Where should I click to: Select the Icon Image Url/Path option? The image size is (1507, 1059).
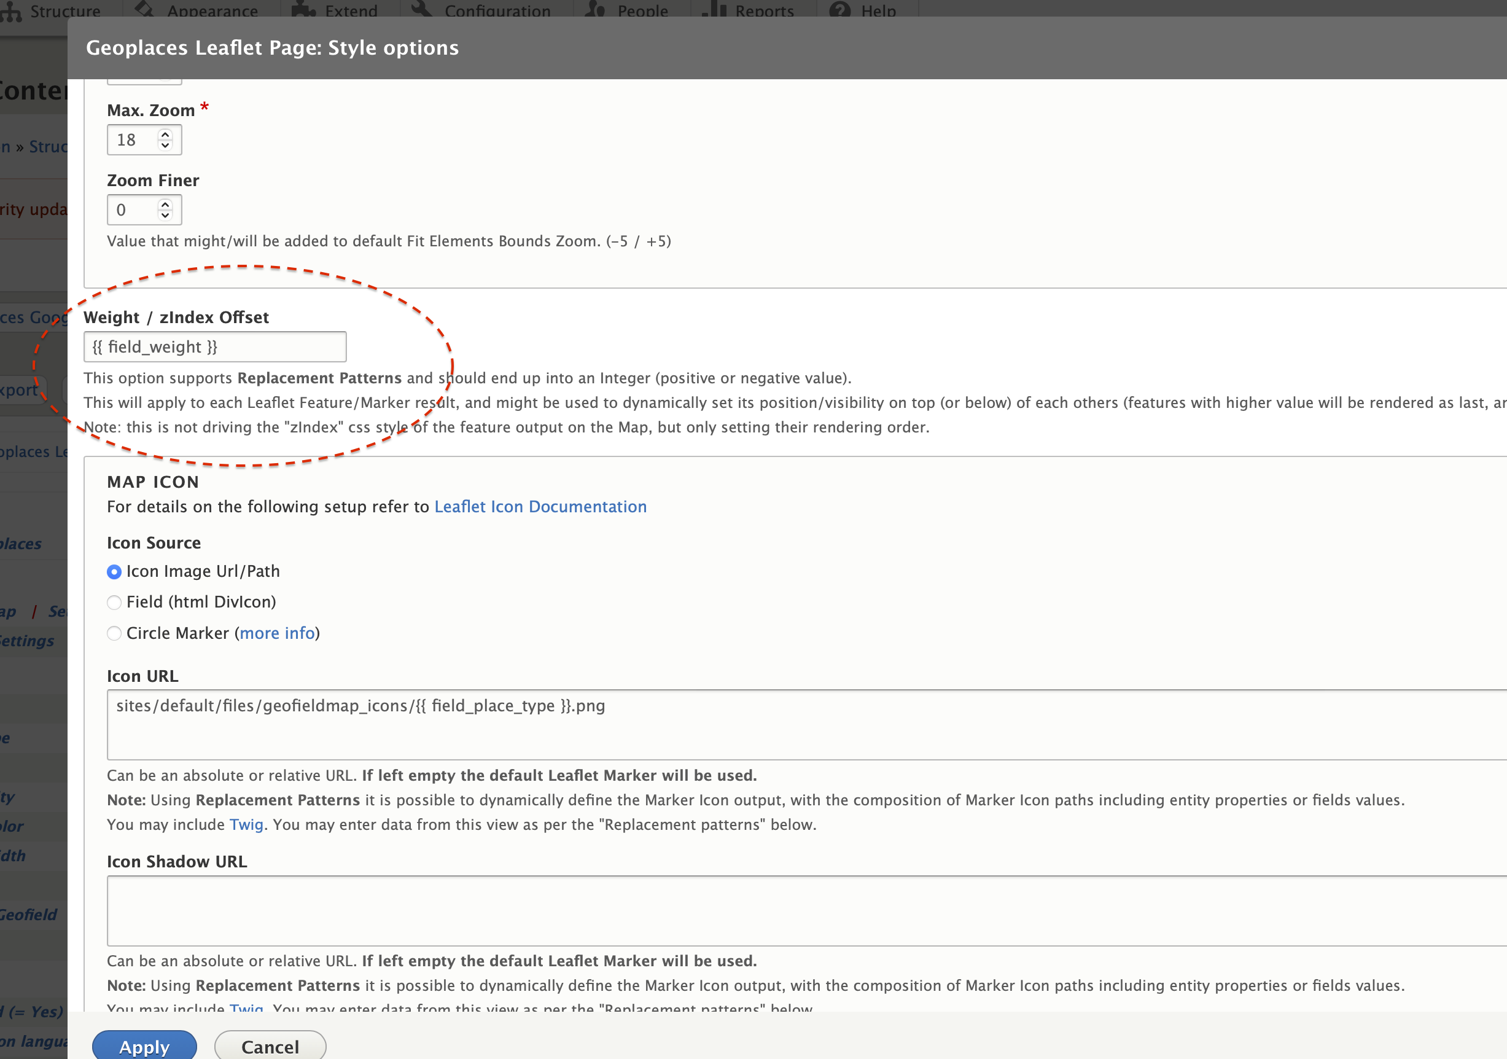coord(114,572)
